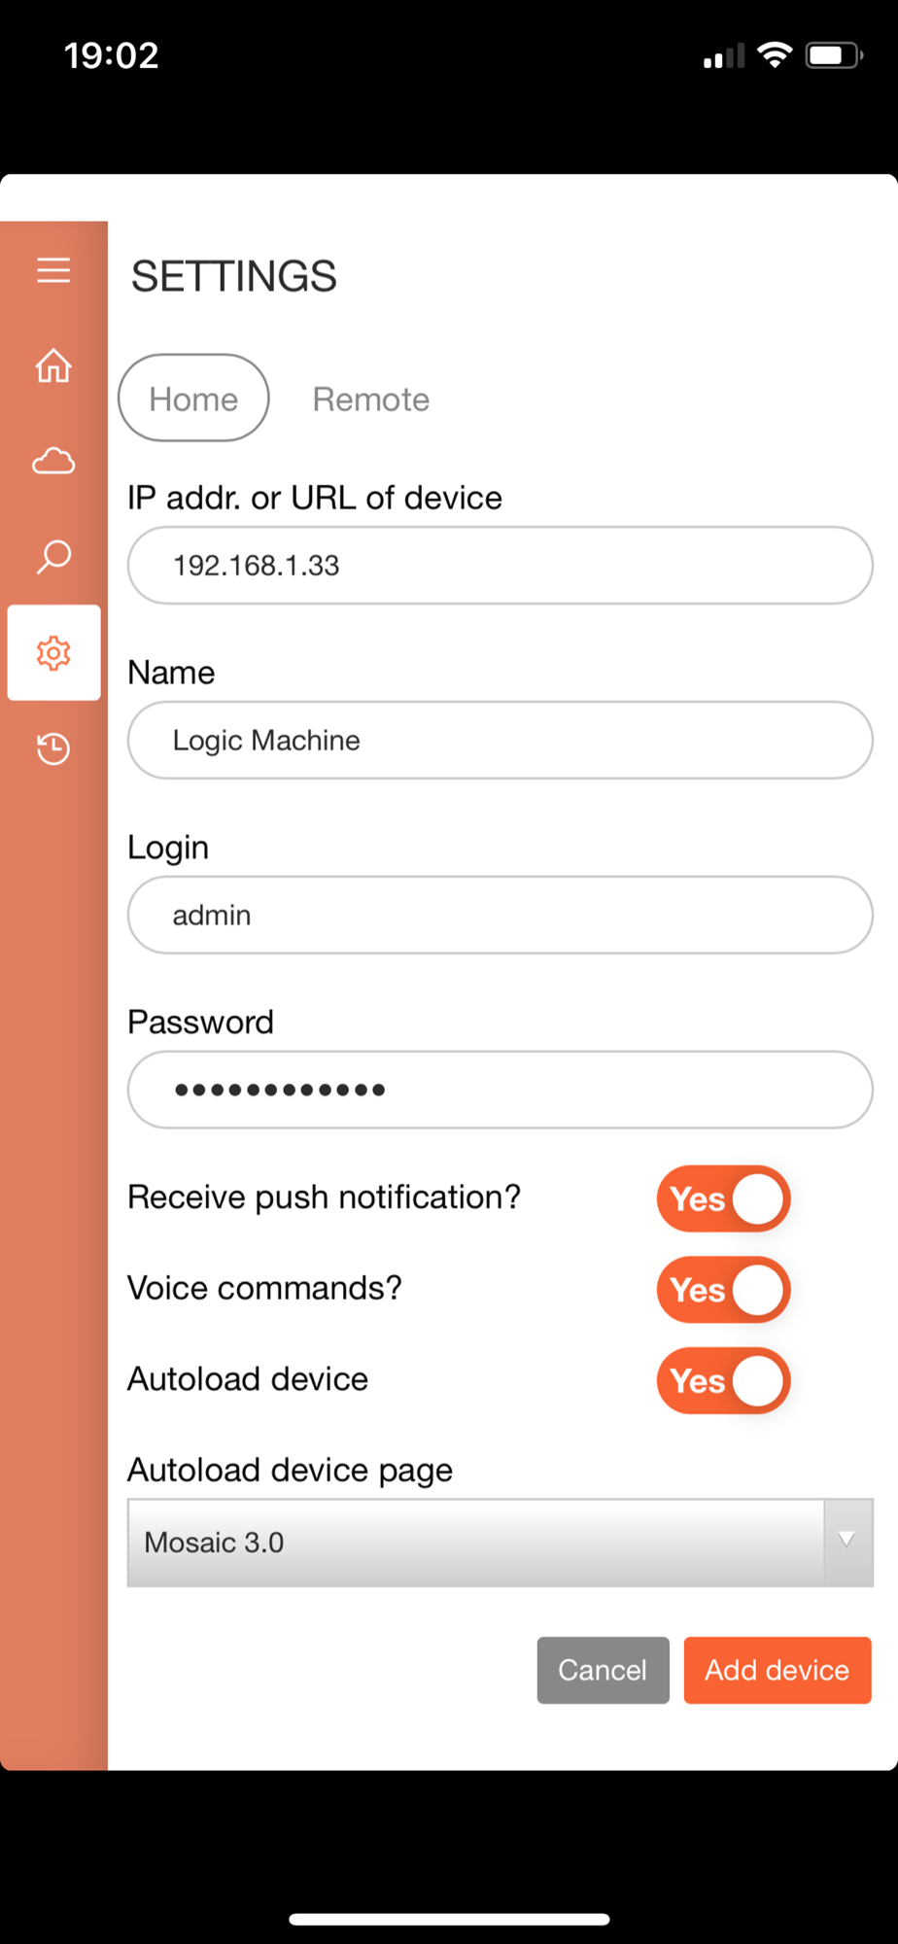Open the cloud icon in sidebar
The image size is (898, 1944).
[x=53, y=461]
